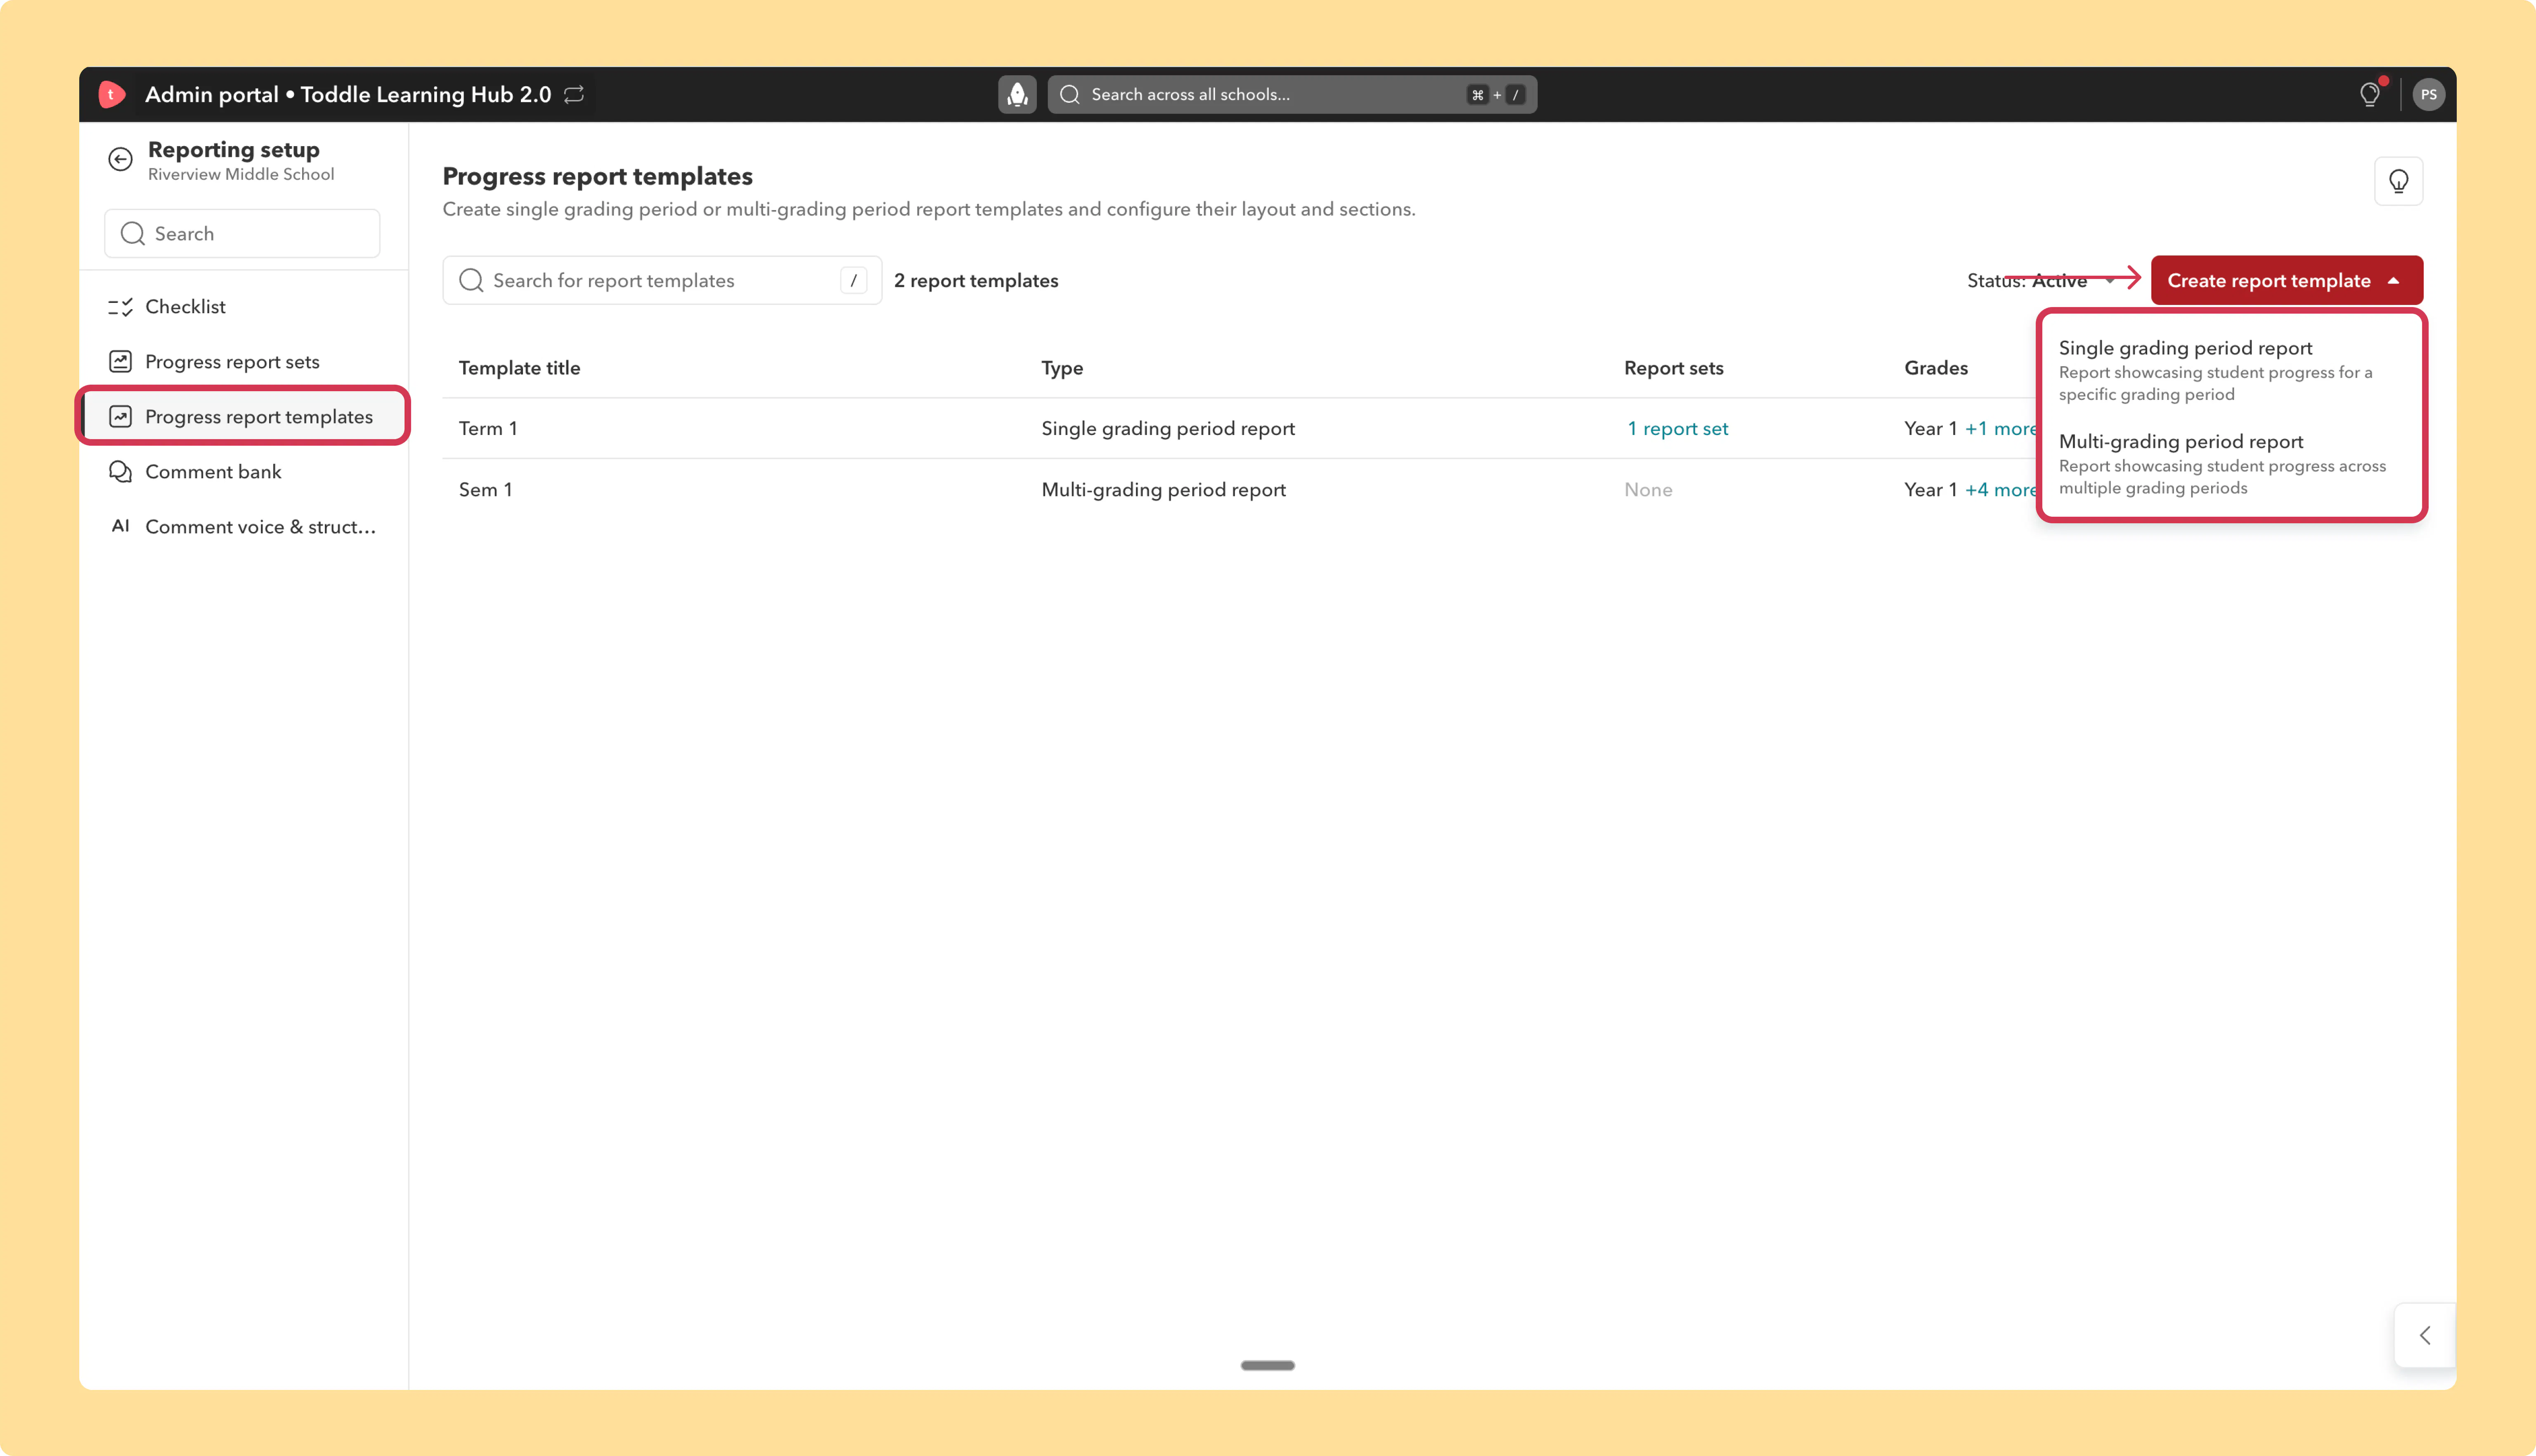Click Multi-grading period report type cell
2536x1456 pixels.
pyautogui.click(x=1164, y=489)
